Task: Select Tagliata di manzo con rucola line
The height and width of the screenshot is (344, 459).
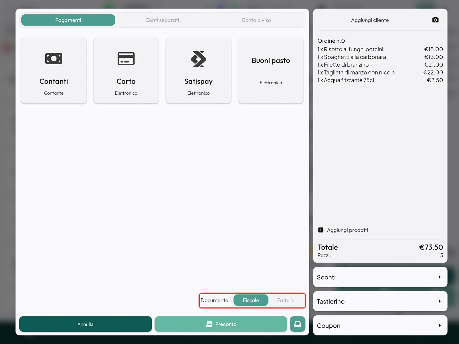Action: (x=380, y=73)
